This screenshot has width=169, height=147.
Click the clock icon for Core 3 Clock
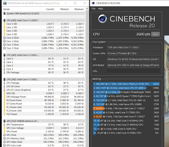coord(4,48)
